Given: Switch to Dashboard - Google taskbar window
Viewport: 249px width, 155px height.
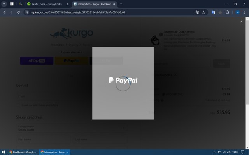Looking at the screenshot, I should pos(23,152).
